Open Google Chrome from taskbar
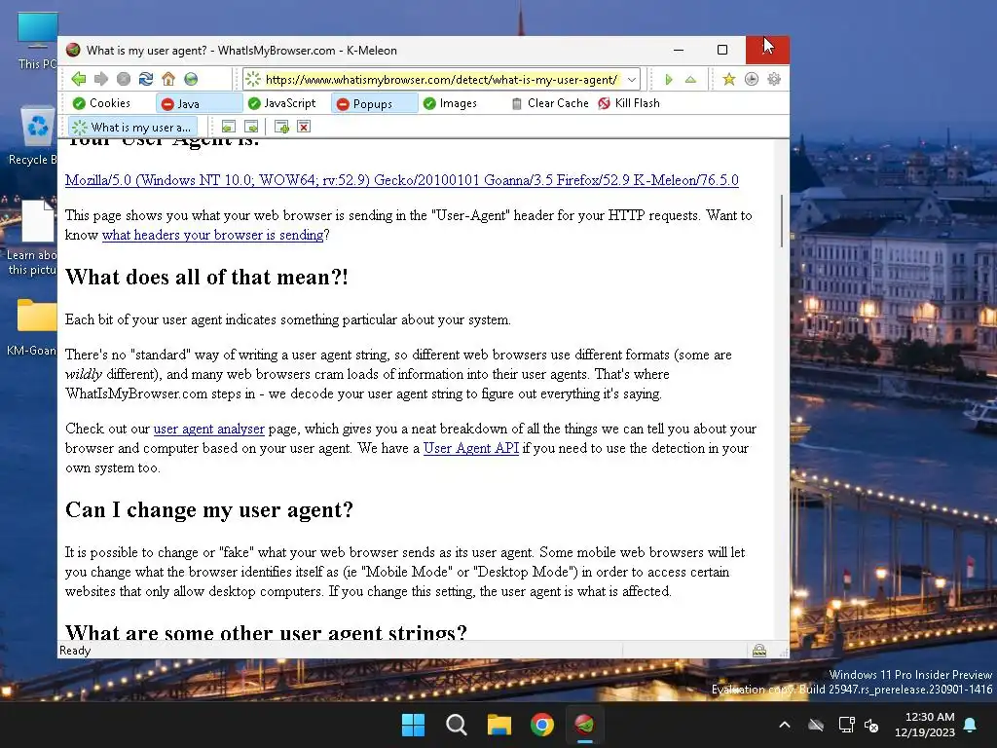 [x=541, y=725]
